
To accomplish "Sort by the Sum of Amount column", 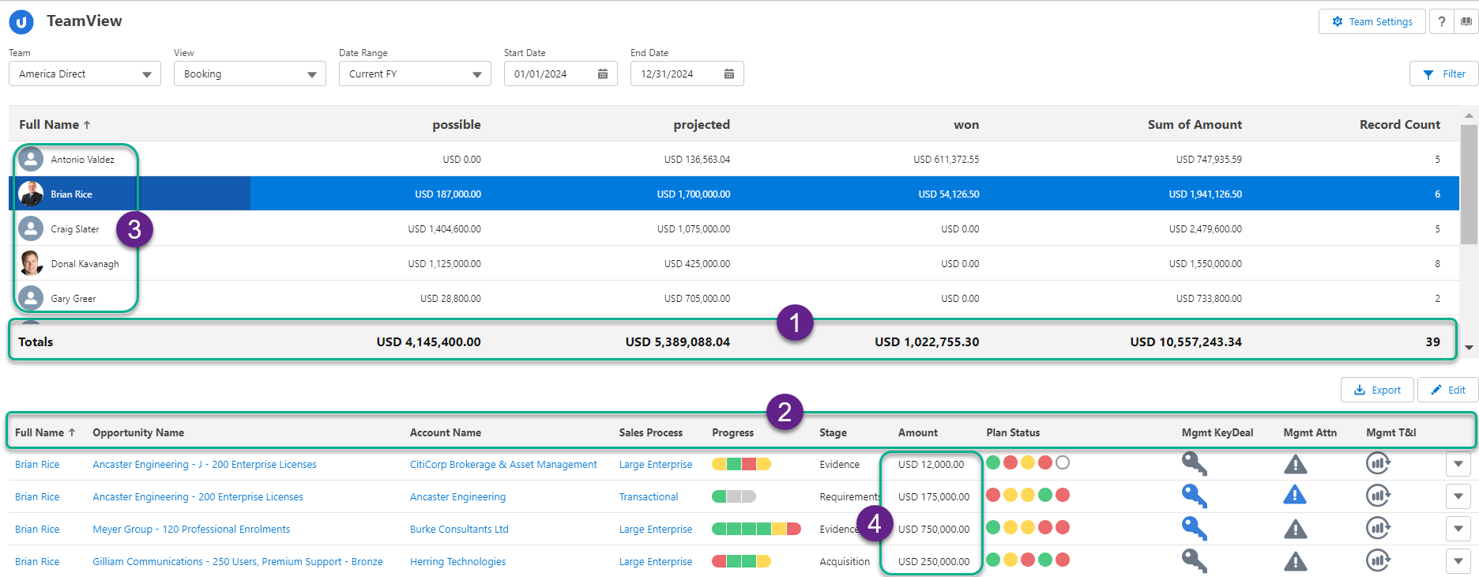I will pyautogui.click(x=1194, y=125).
